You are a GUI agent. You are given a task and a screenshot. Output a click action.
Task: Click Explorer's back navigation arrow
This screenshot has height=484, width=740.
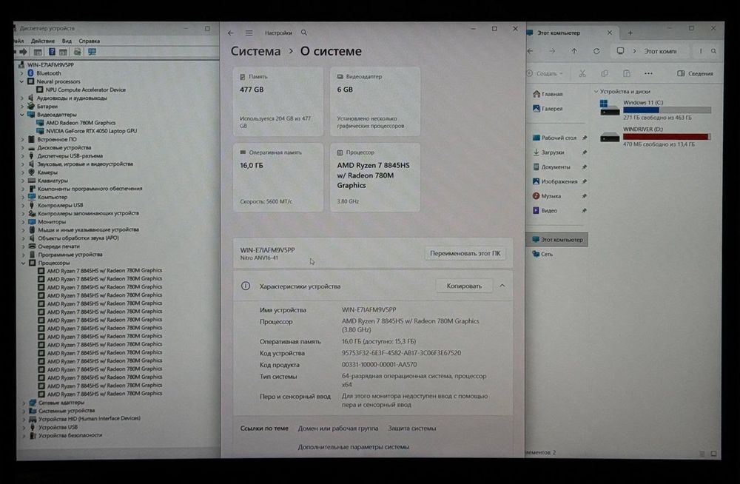coord(531,51)
